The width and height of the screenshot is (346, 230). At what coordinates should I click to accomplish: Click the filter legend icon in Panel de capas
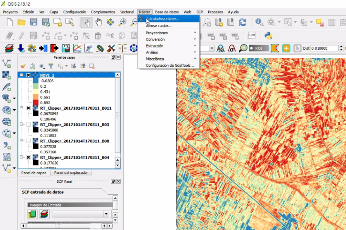click(51, 66)
